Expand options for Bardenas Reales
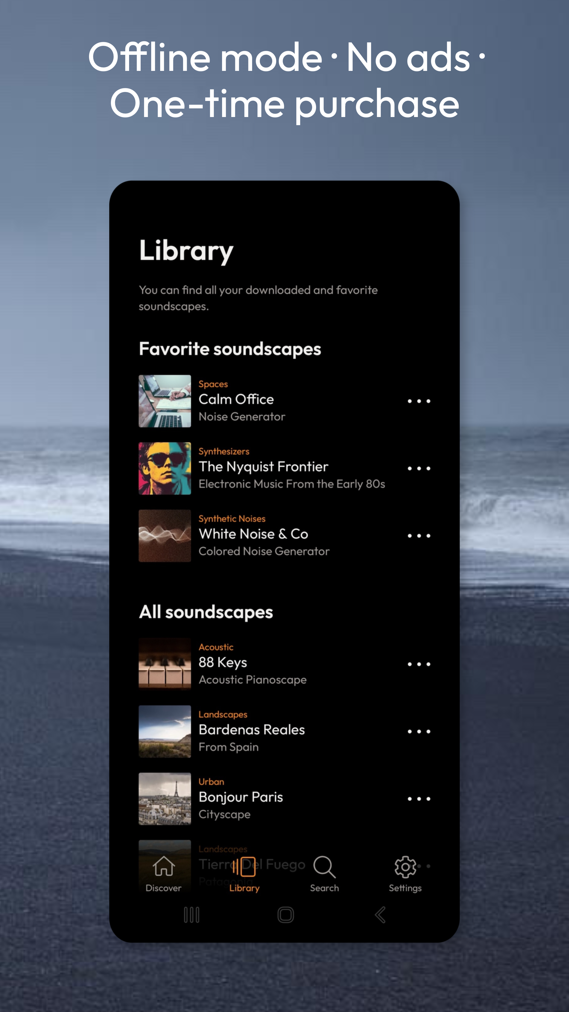Screen dimensions: 569x1012 419,732
